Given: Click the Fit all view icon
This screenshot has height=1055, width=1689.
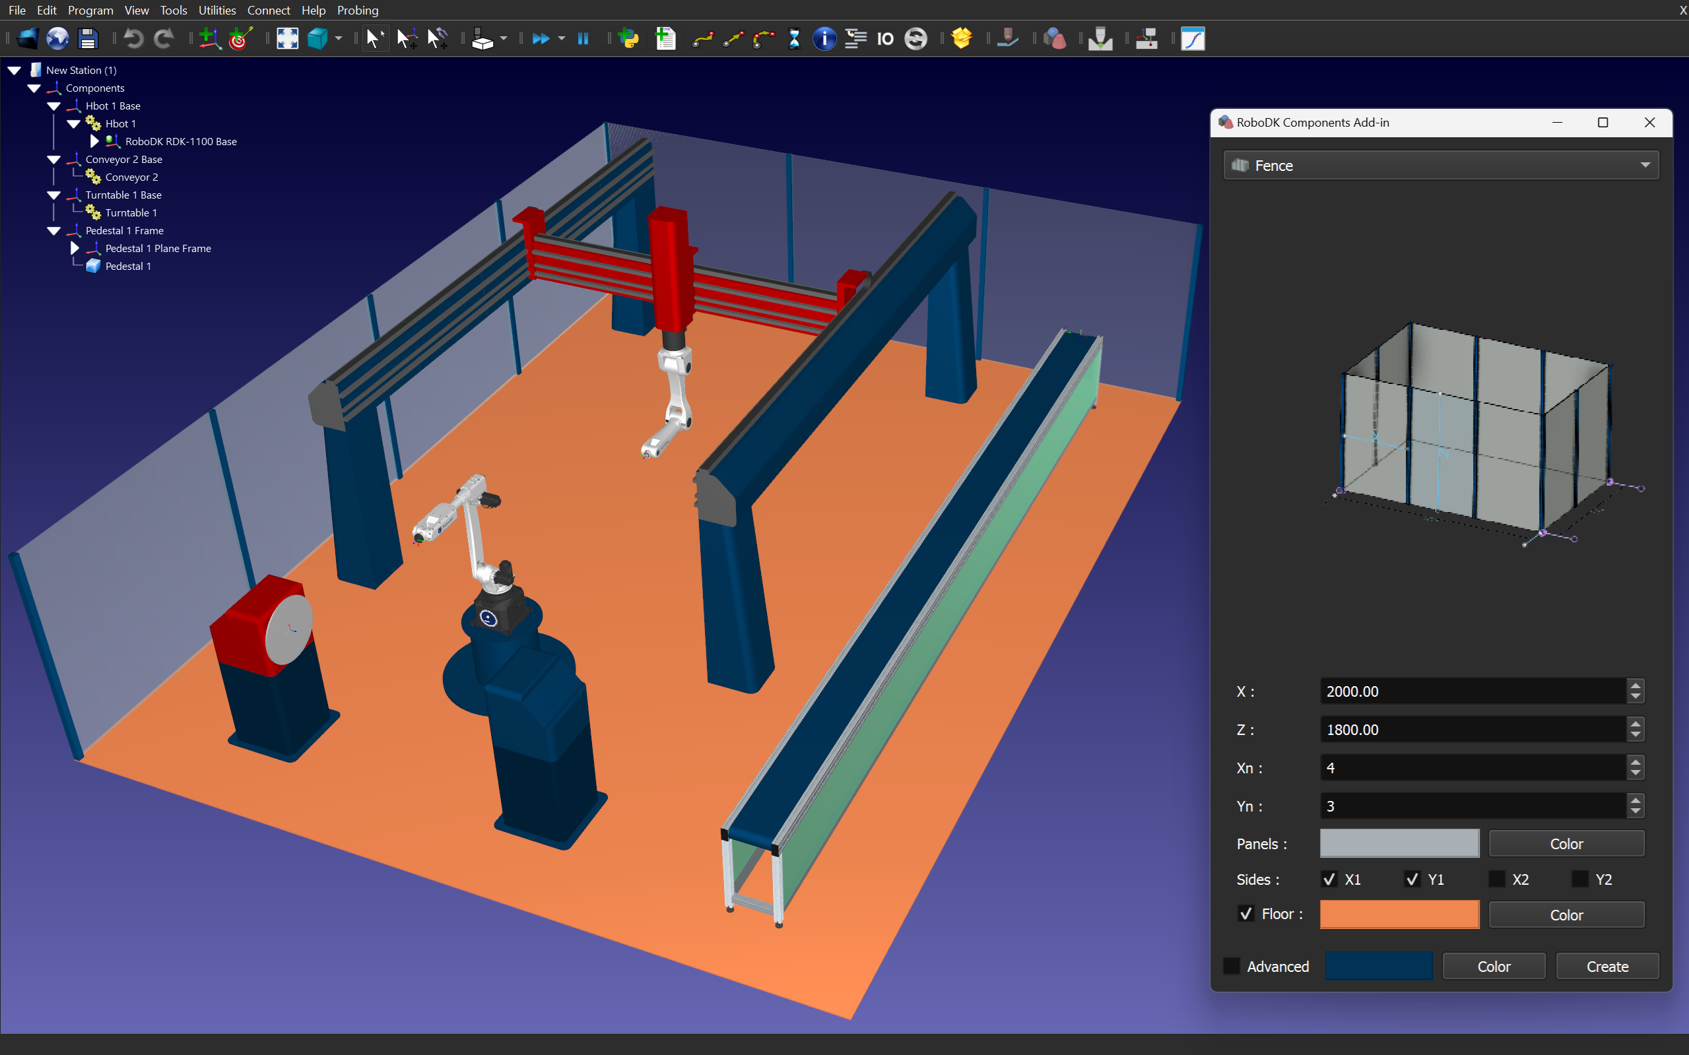Looking at the screenshot, I should 288,38.
